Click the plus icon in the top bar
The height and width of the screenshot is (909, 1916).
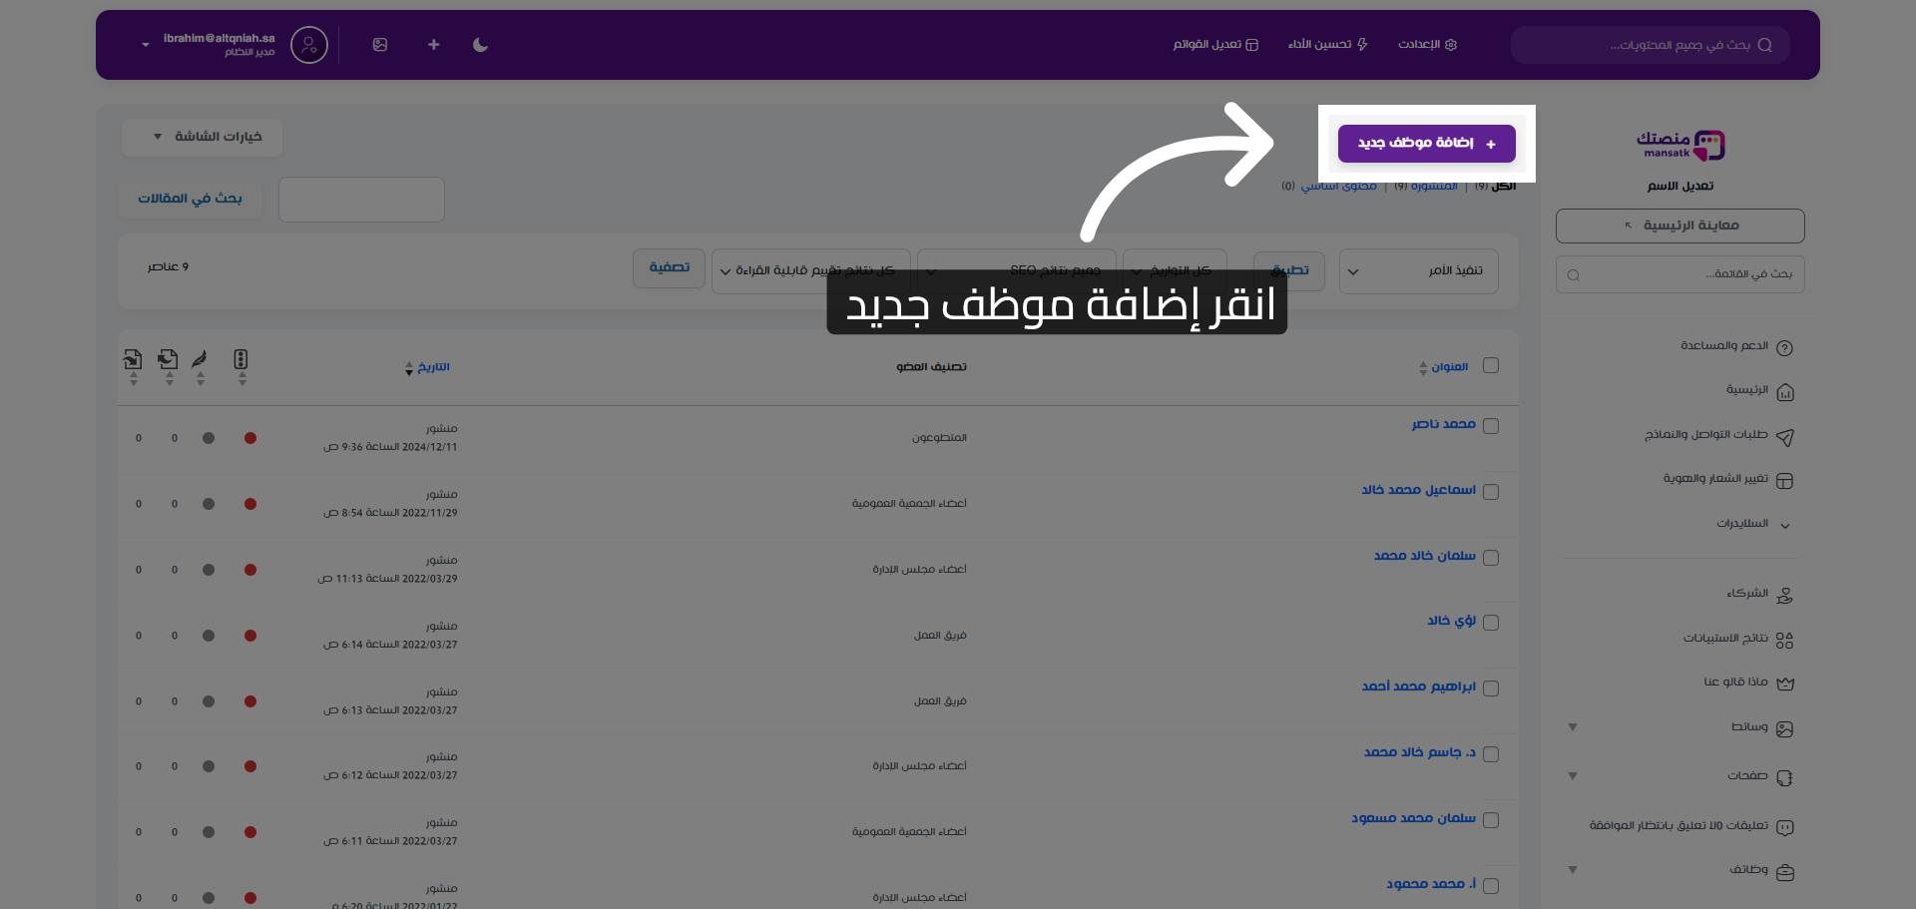click(x=433, y=45)
